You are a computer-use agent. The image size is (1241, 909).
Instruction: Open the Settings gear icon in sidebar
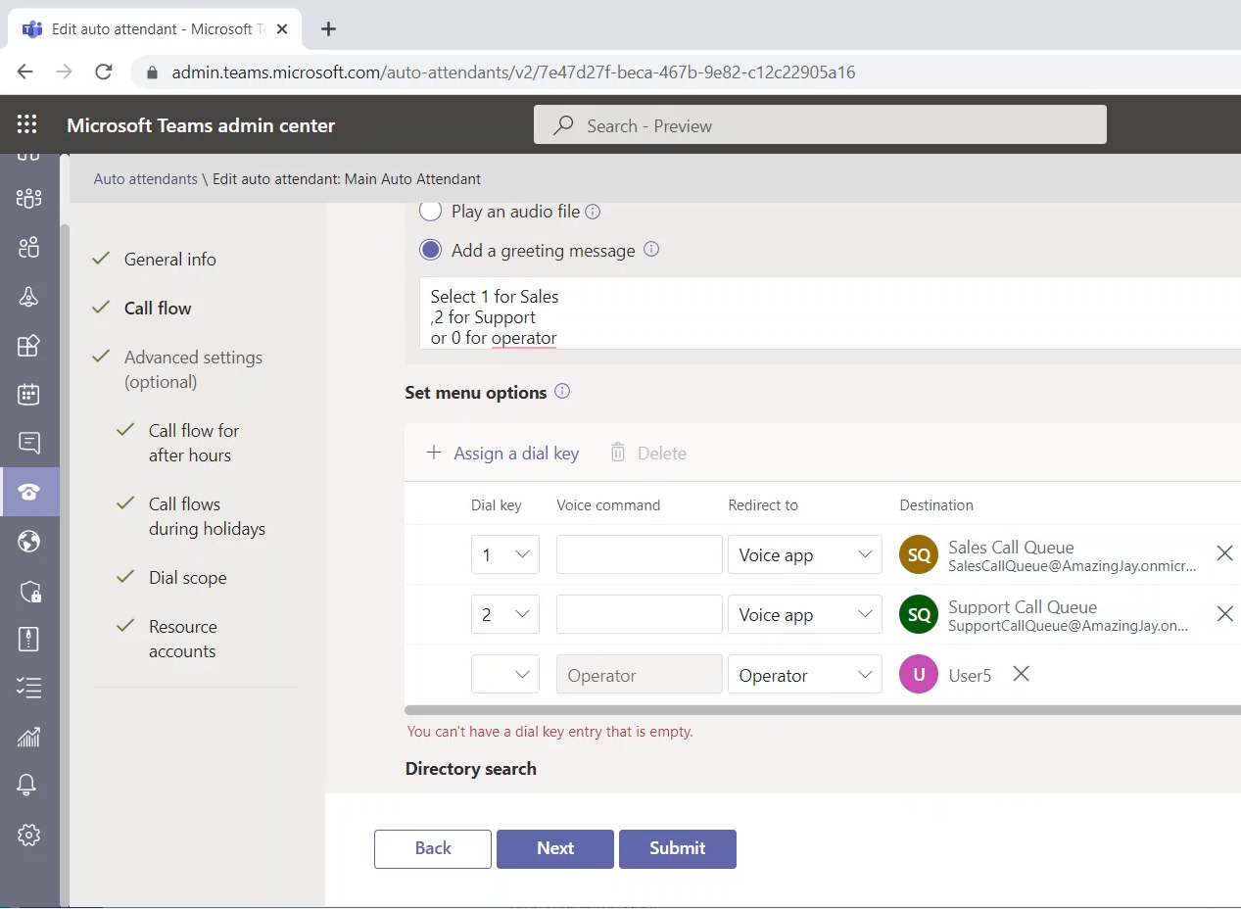coord(28,835)
